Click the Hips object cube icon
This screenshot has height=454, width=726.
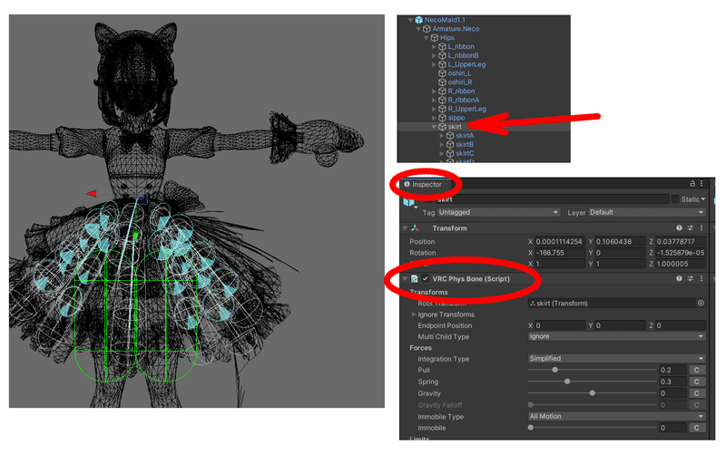pyautogui.click(x=435, y=38)
